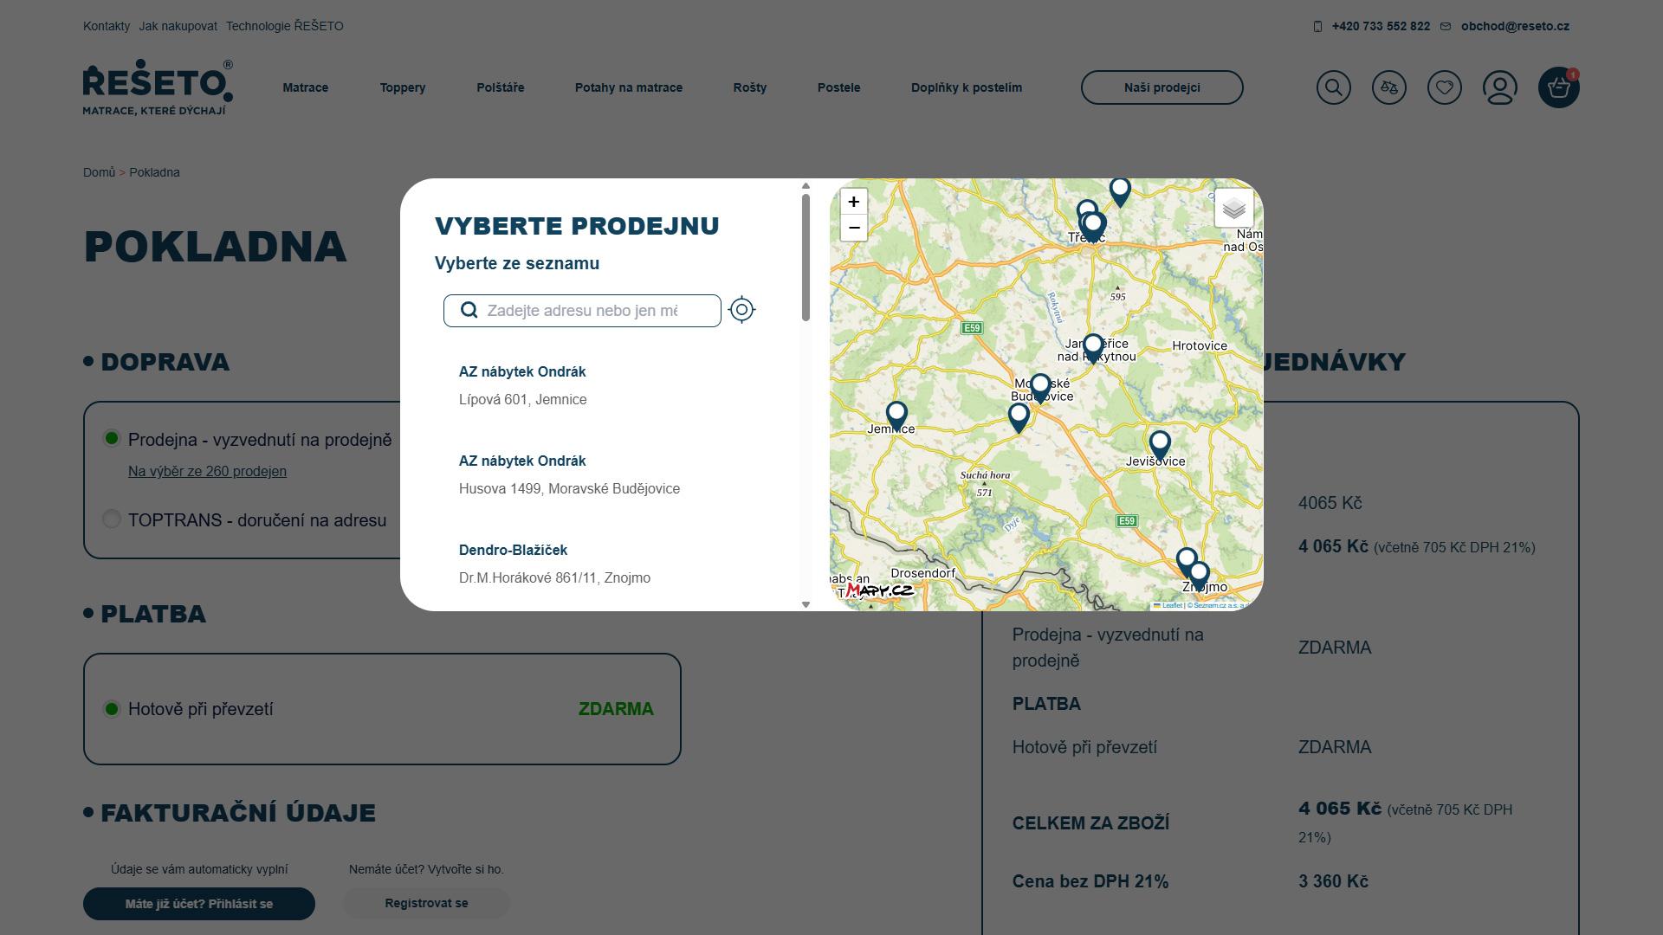This screenshot has height=935, width=1663.
Task: Open the user account icon
Action: coord(1500,87)
